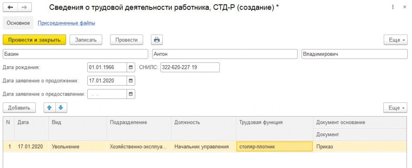Select the 'столяр-плотник' table cell
412x168 pixels.
click(x=274, y=147)
